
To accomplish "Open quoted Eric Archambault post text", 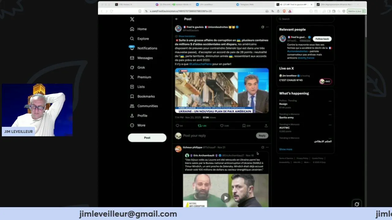I will click(224, 165).
